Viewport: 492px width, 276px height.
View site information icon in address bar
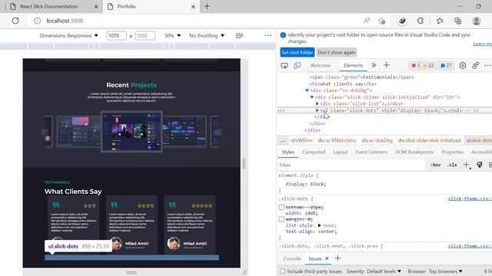37,21
